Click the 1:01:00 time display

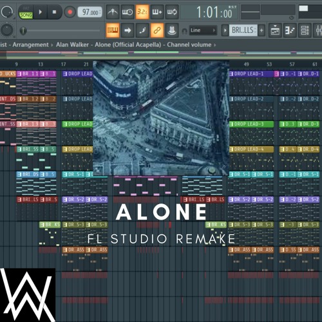[214, 12]
